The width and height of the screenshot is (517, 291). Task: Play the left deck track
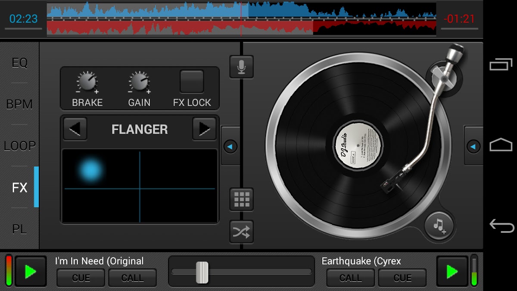[x=31, y=271]
